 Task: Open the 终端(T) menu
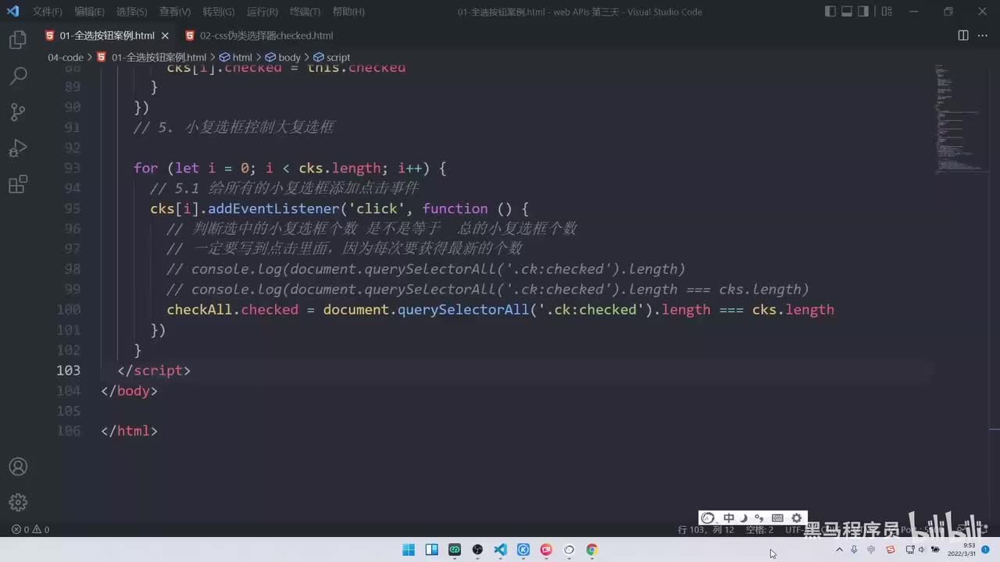point(305,12)
